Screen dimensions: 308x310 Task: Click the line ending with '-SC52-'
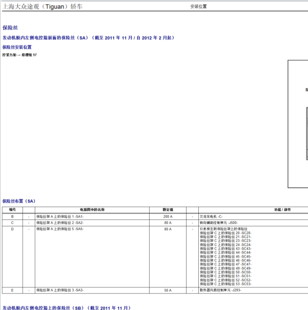pyautogui.click(x=225, y=280)
